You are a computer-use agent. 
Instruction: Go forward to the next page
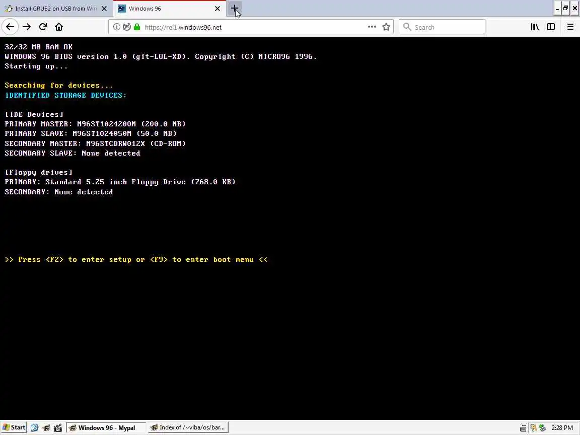point(27,27)
